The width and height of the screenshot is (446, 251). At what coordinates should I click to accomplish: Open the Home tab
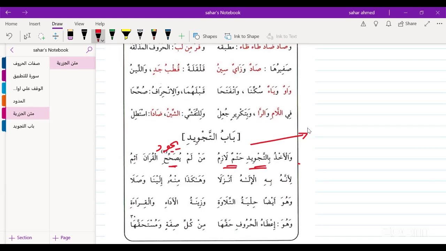[x=11, y=24]
